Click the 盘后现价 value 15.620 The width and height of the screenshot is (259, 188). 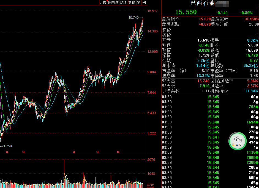click(x=205, y=19)
